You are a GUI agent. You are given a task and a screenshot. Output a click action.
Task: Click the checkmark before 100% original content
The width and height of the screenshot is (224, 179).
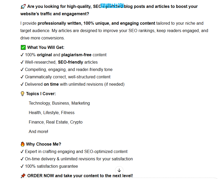(x=22, y=55)
